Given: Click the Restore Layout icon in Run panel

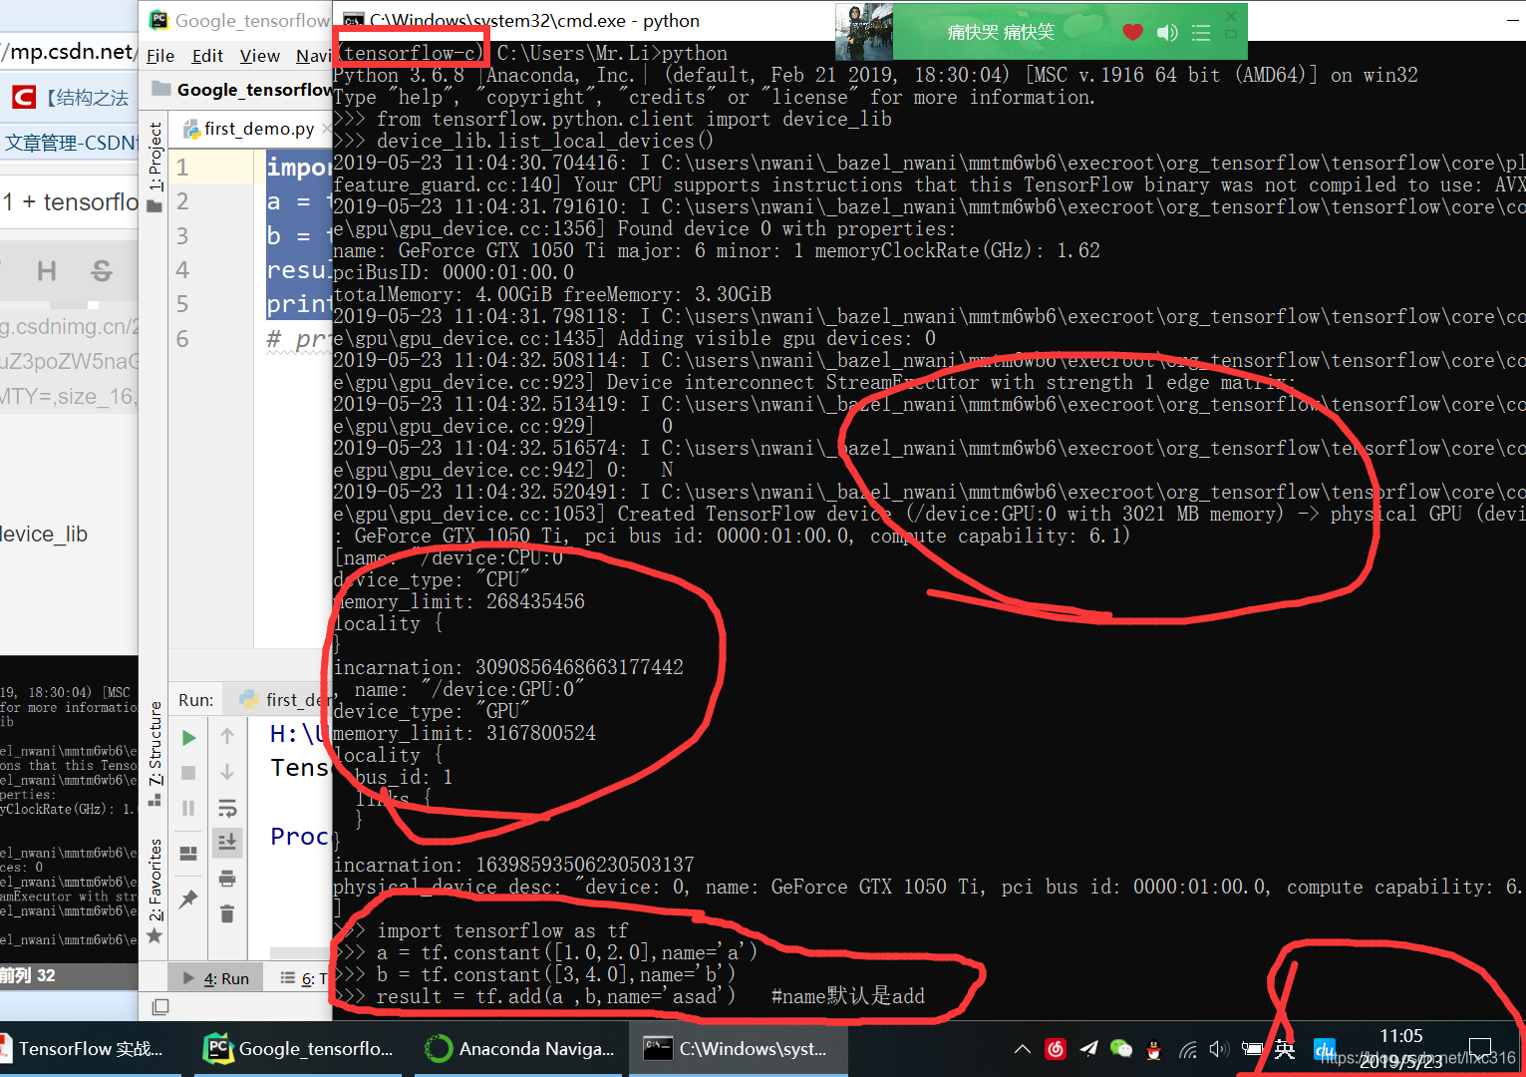Looking at the screenshot, I should pyautogui.click(x=188, y=854).
